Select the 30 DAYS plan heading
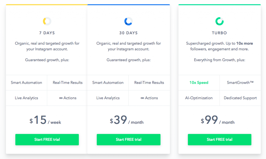The image size is (266, 159). [x=128, y=33]
